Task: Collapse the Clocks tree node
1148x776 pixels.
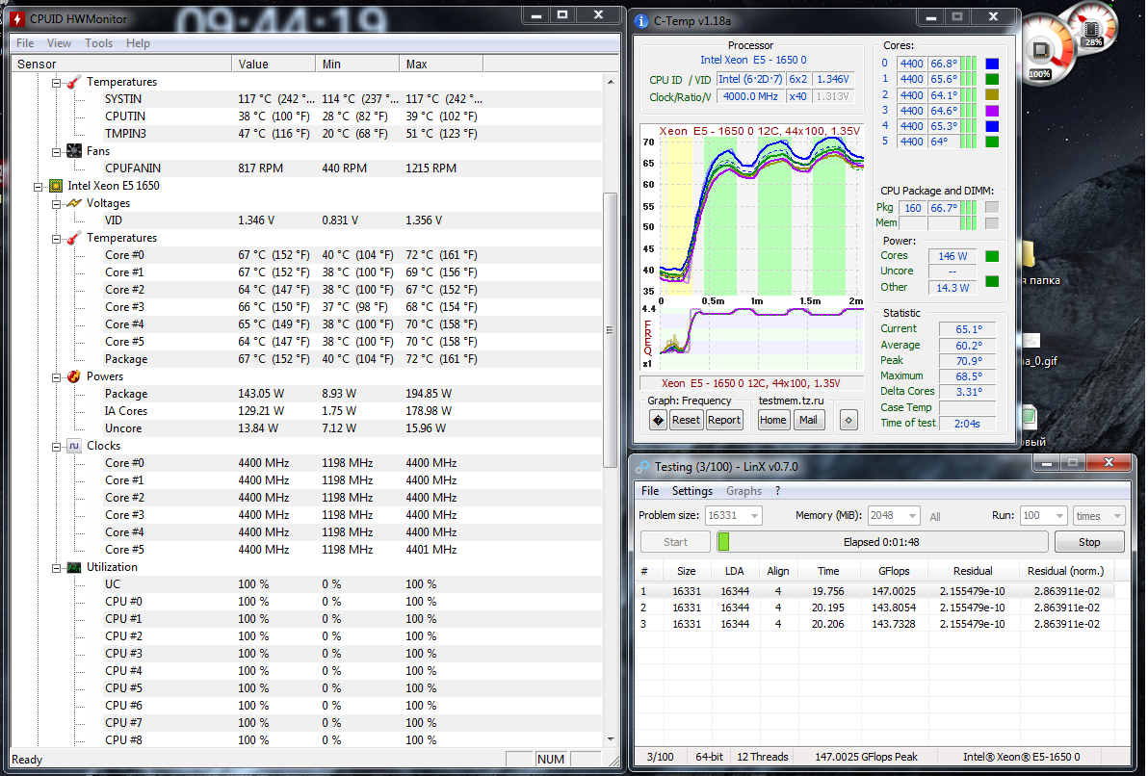Action: click(57, 447)
